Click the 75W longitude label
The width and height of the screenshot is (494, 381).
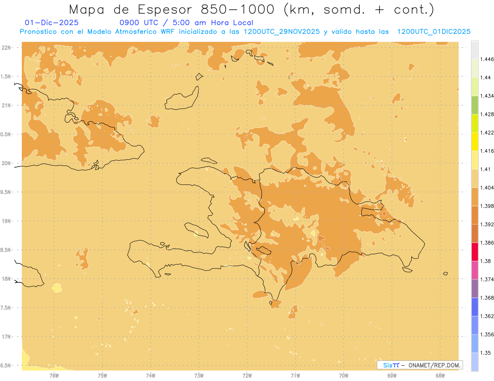[x=103, y=375]
